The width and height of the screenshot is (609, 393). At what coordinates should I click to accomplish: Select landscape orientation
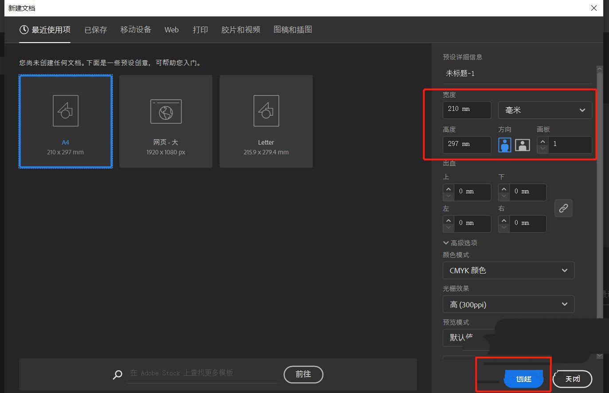tap(523, 145)
